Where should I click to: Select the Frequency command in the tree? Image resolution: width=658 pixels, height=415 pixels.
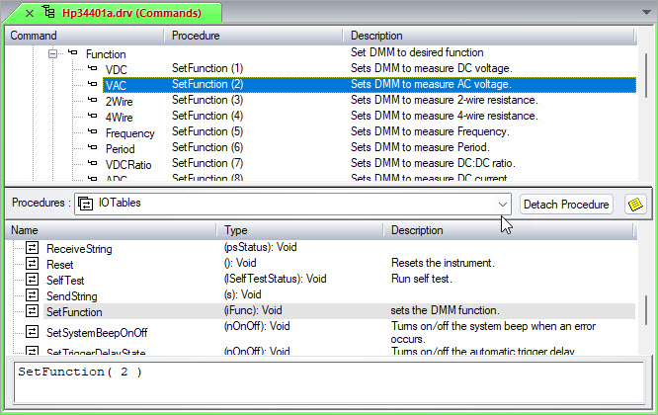[x=129, y=132]
